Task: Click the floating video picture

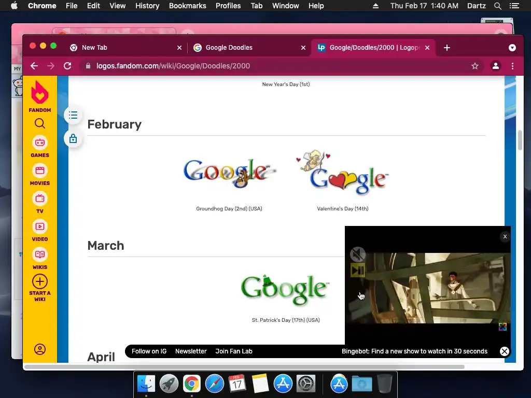Action: coord(428,288)
